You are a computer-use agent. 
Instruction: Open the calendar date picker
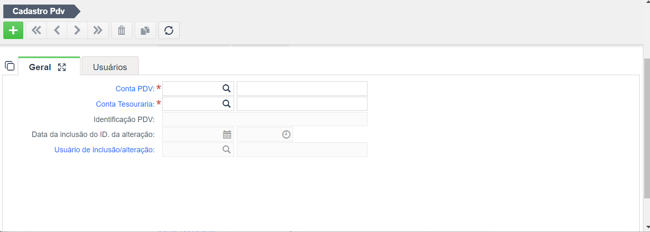click(x=227, y=134)
